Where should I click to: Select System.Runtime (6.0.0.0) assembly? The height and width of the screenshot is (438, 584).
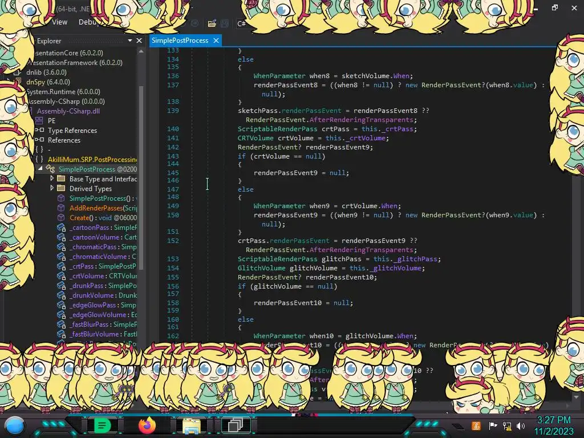coord(63,92)
